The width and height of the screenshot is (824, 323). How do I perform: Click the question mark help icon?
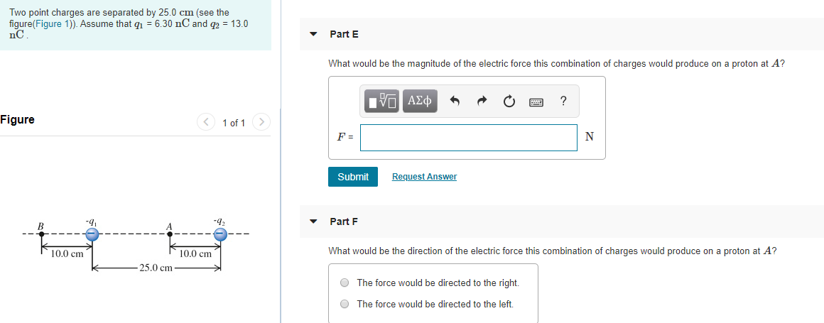tap(563, 101)
